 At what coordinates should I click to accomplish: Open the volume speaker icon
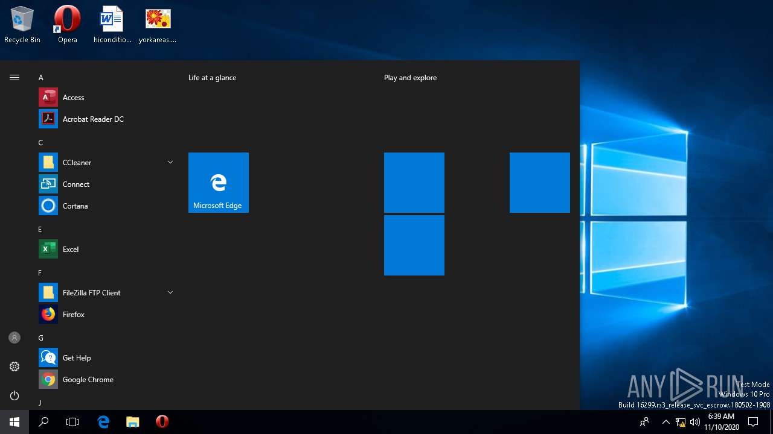(x=695, y=422)
